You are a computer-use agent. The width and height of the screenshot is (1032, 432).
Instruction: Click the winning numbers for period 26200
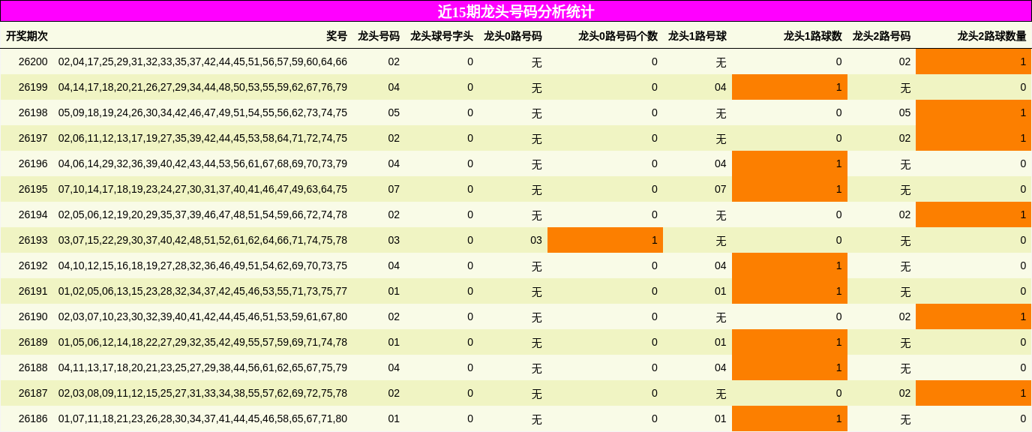point(202,61)
